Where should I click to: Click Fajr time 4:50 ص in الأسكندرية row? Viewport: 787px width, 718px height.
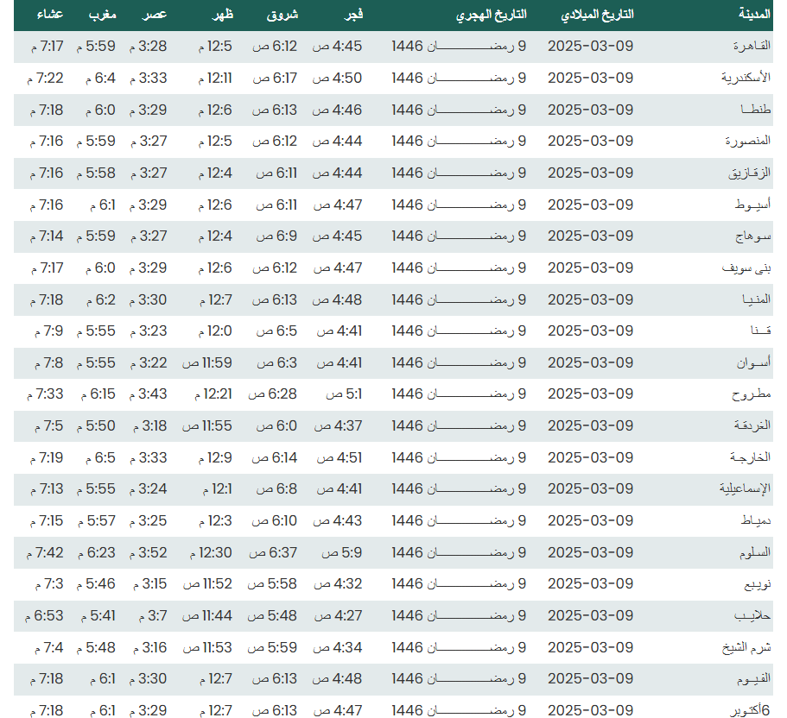coord(337,78)
